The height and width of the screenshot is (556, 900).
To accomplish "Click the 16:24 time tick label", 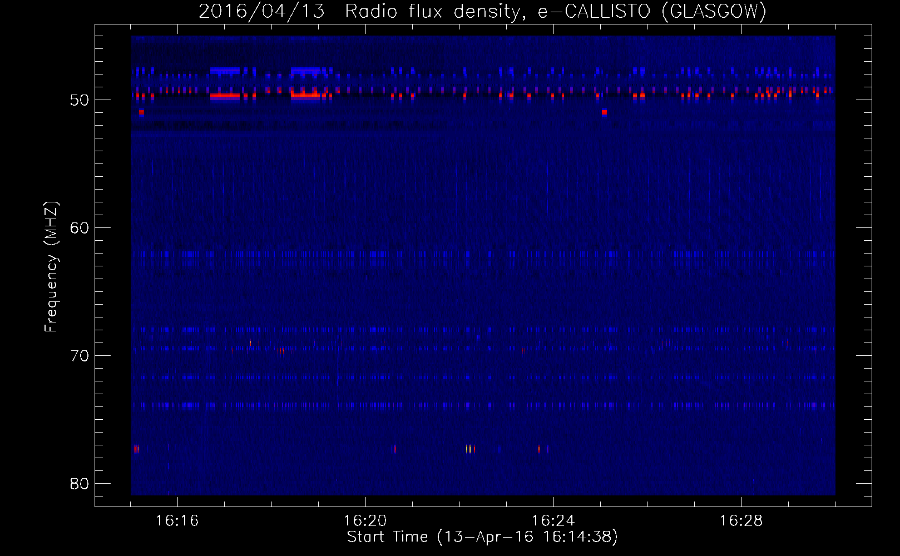I will 553,521.
